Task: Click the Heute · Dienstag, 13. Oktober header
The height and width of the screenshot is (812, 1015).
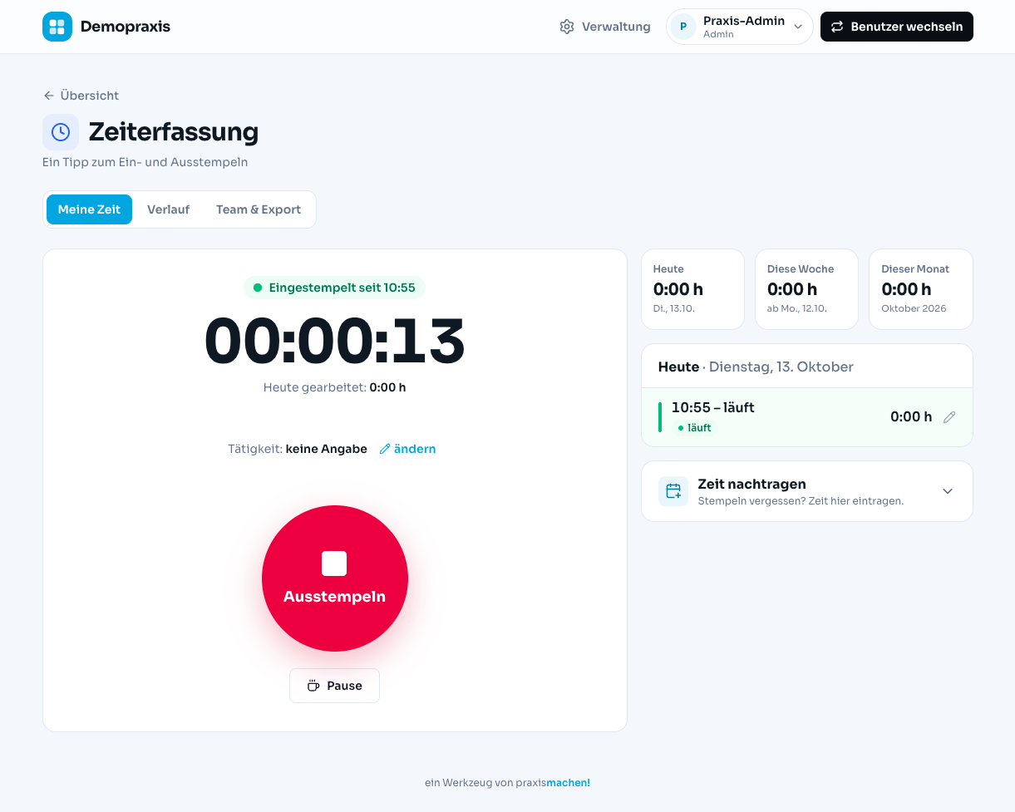Action: pyautogui.click(x=756, y=367)
